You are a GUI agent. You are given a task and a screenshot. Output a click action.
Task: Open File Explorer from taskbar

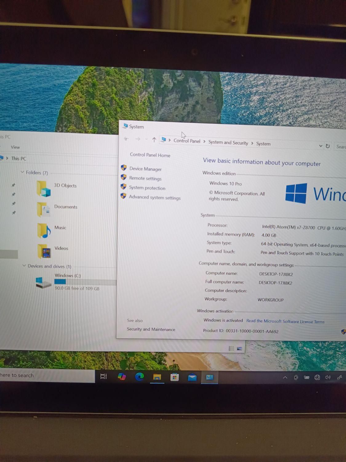point(157,377)
